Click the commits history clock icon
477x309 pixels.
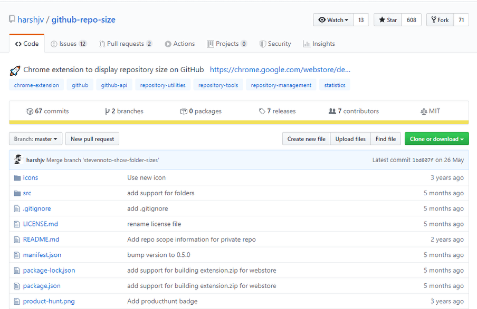pos(30,112)
